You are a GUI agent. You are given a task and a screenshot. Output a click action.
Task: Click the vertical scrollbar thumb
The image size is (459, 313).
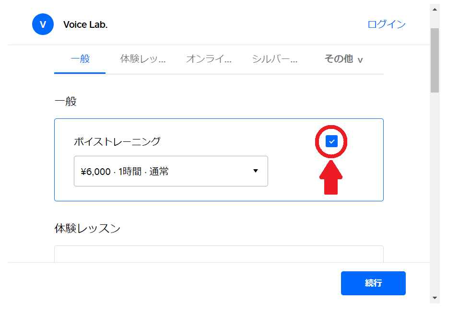tap(435, 60)
